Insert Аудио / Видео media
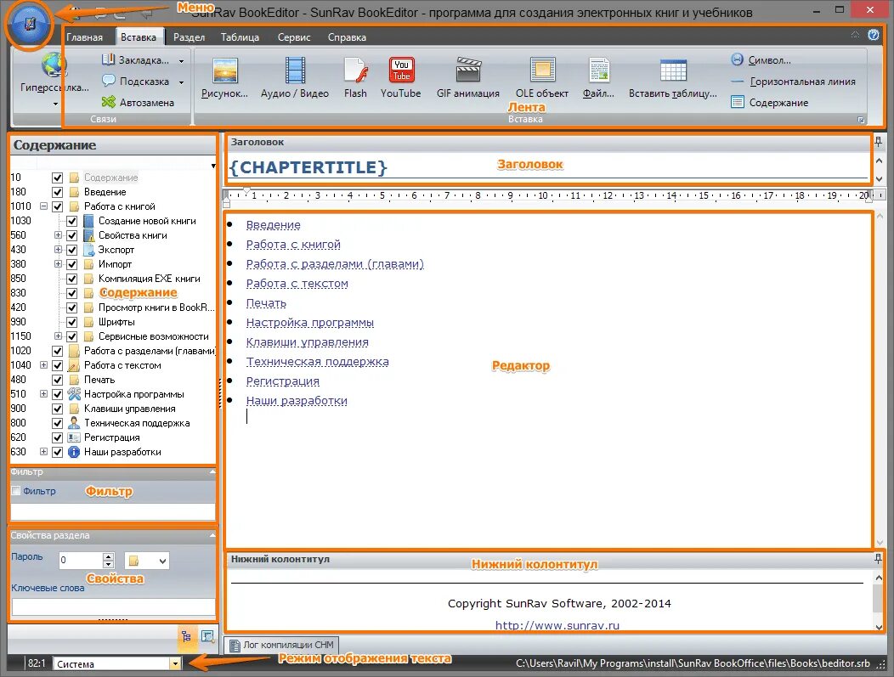Image resolution: width=894 pixels, height=677 pixels. click(x=295, y=71)
